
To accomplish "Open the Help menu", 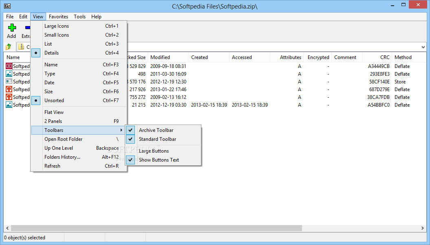I will click(x=96, y=17).
